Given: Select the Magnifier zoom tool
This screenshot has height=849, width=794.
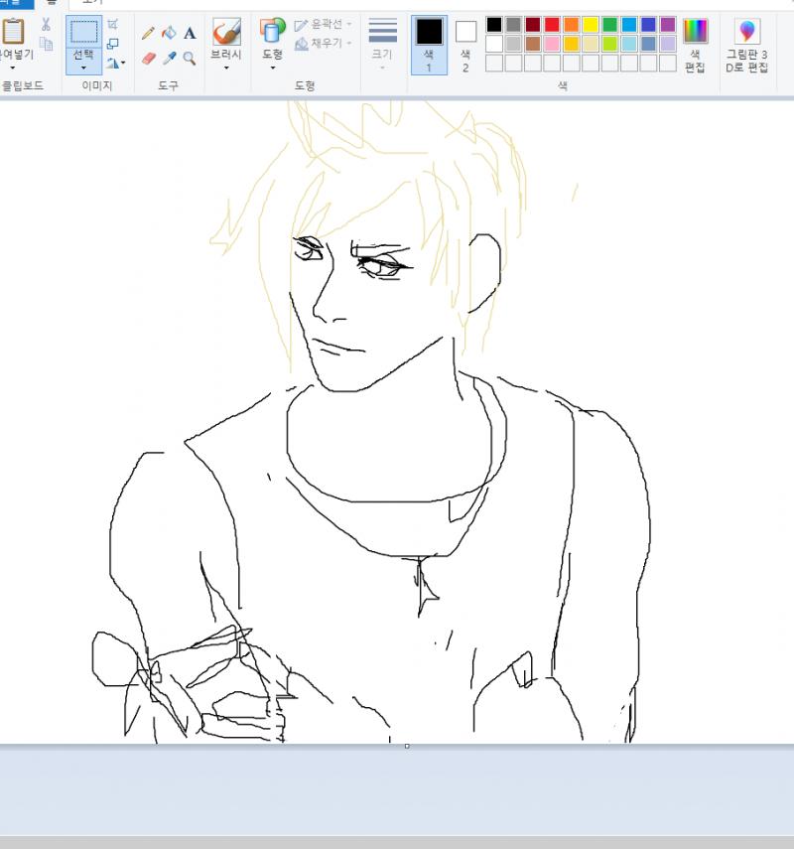Looking at the screenshot, I should (x=190, y=58).
